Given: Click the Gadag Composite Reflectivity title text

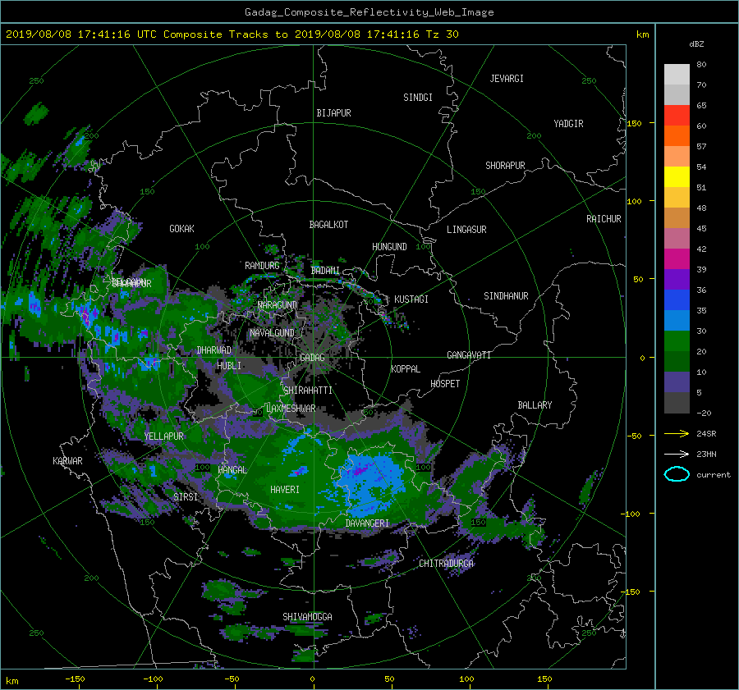Looking at the screenshot, I should click(369, 12).
